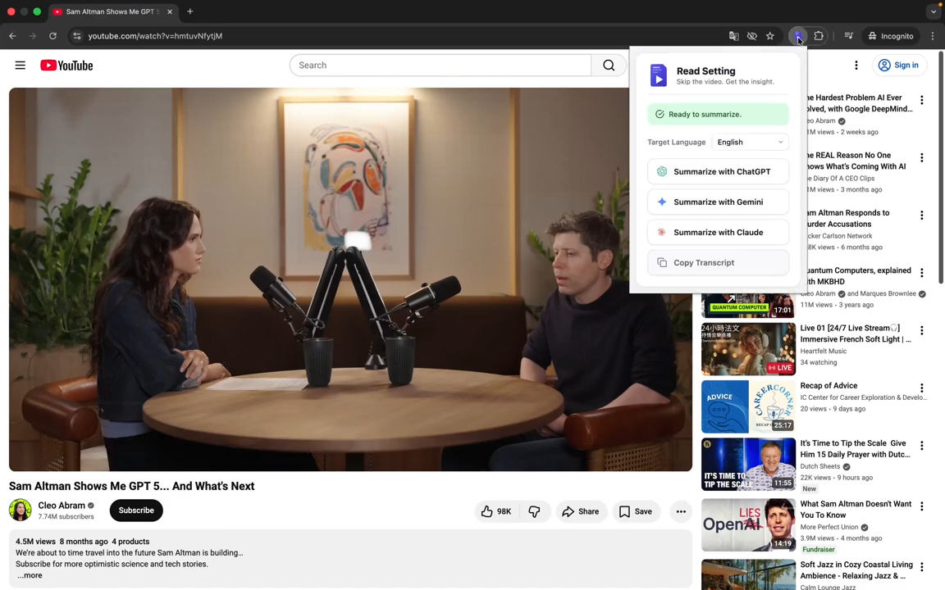
Task: Open the French Soft Light LIVE thumbnail
Action: tap(748, 349)
